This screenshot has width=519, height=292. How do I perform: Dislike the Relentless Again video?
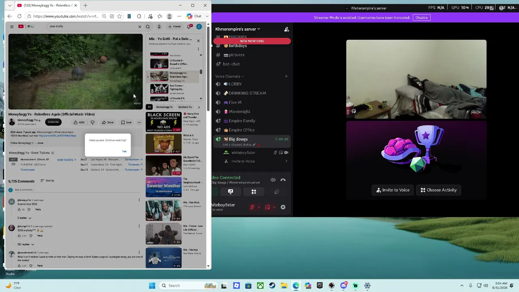92,122
